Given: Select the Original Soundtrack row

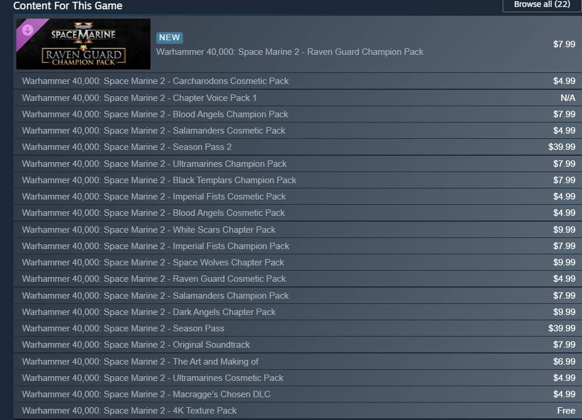Looking at the screenshot, I should [x=297, y=345].
